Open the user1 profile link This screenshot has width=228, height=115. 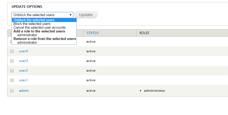pyautogui.click(x=23, y=80)
